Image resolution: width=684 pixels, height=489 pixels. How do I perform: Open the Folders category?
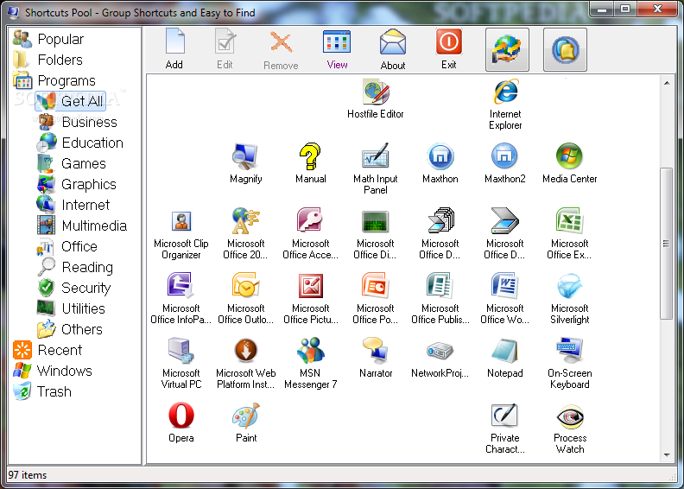coord(48,60)
